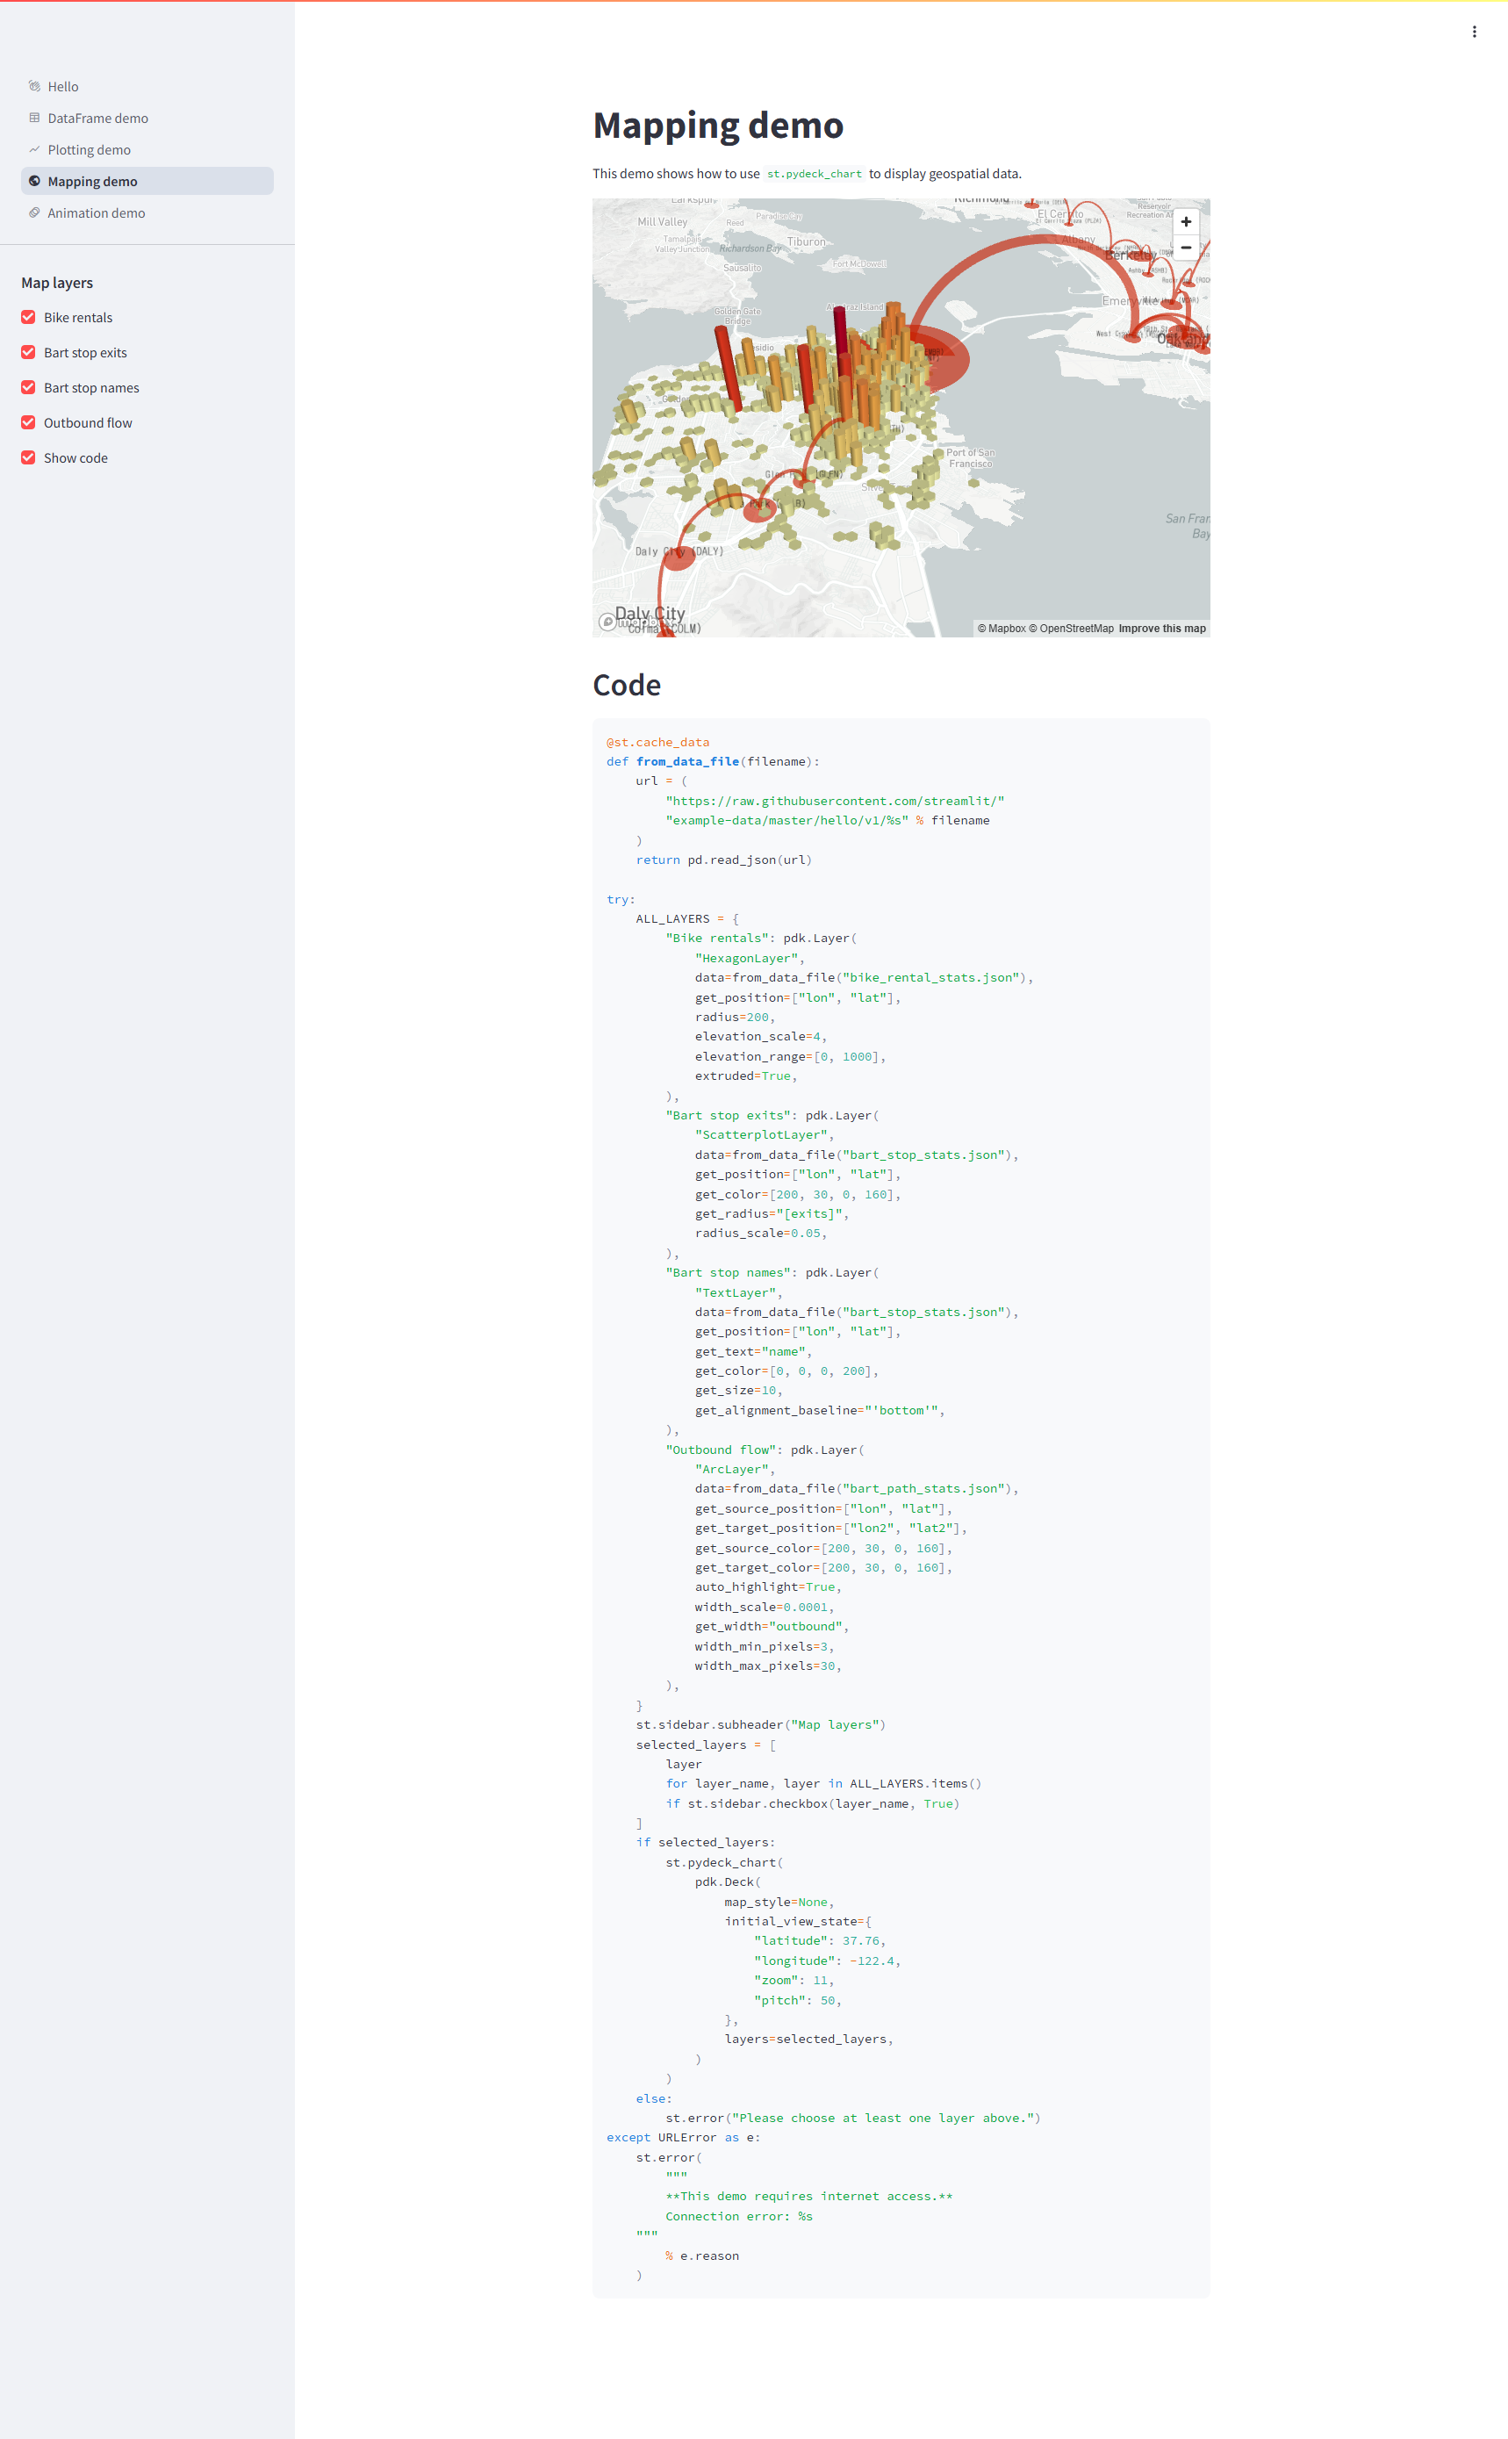Screen dimensions: 1508x2439
Task: Open the three-dot main menu
Action: [1473, 32]
